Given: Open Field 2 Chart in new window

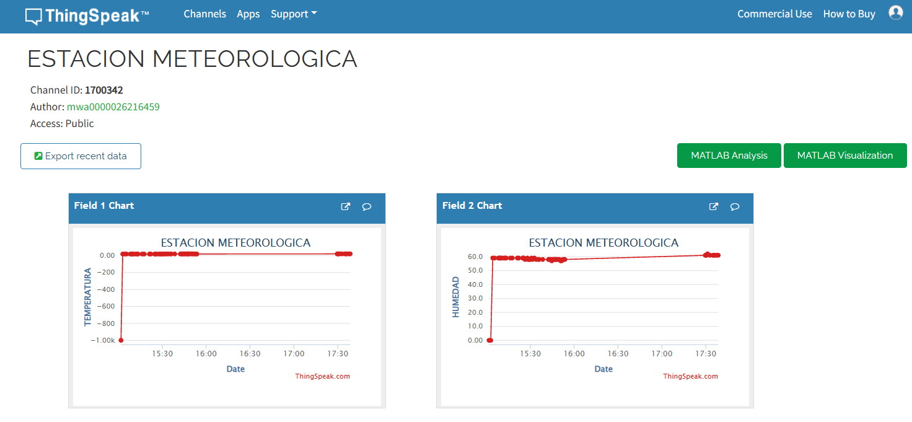Looking at the screenshot, I should 714,206.
